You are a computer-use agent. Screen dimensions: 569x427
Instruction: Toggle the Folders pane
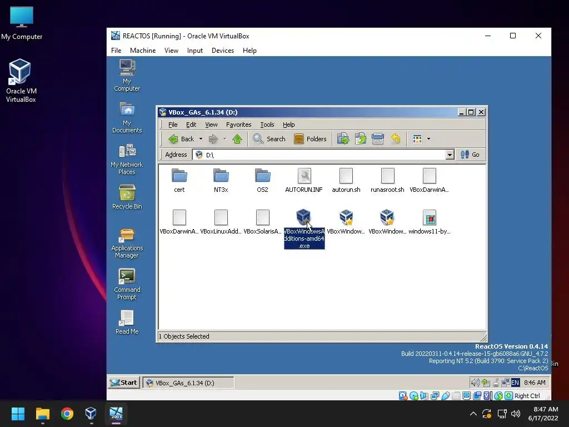coord(310,138)
